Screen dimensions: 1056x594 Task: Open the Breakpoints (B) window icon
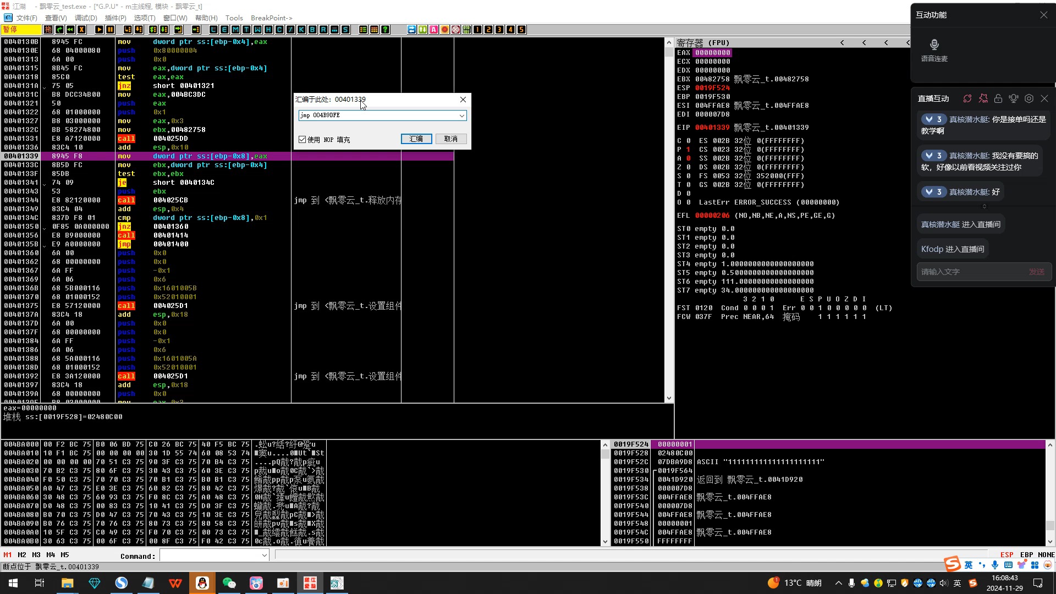pos(312,30)
